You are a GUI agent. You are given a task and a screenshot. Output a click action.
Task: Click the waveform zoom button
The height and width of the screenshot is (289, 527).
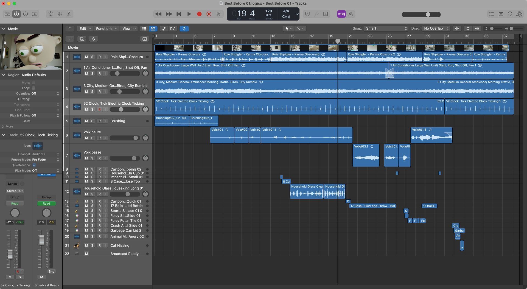coord(457,28)
